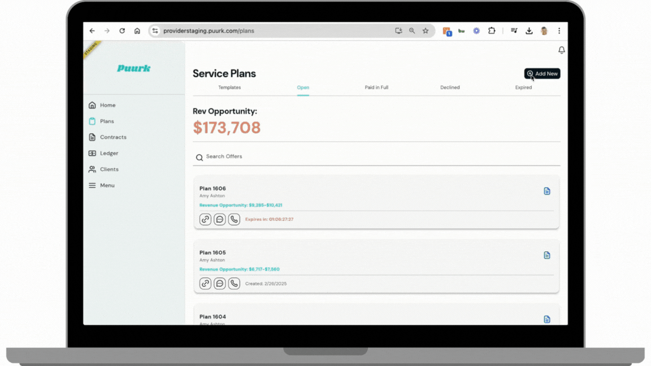The height and width of the screenshot is (366, 651).
Task: Open Plans in sidebar
Action: coord(101,121)
